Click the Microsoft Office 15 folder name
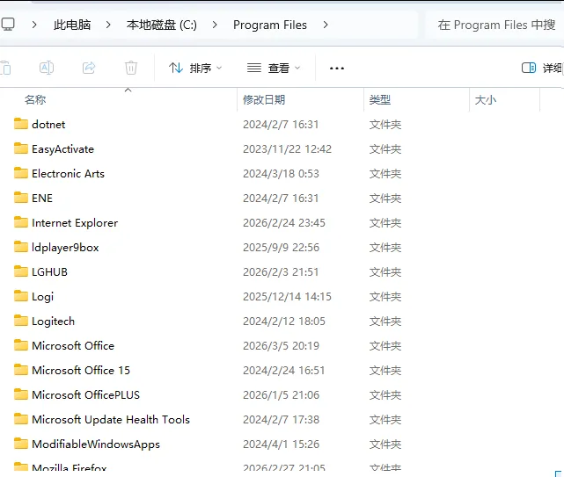The image size is (564, 477). pos(81,371)
